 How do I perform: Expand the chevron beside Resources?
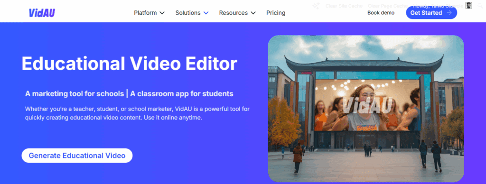click(x=253, y=13)
